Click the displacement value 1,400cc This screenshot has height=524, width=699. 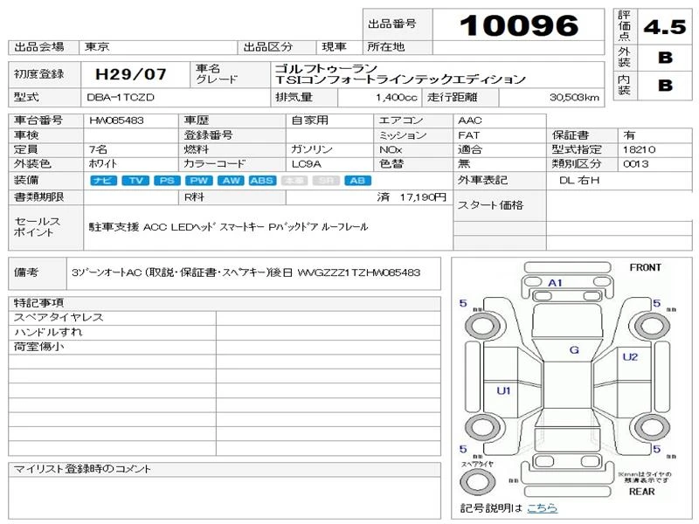coord(397,98)
